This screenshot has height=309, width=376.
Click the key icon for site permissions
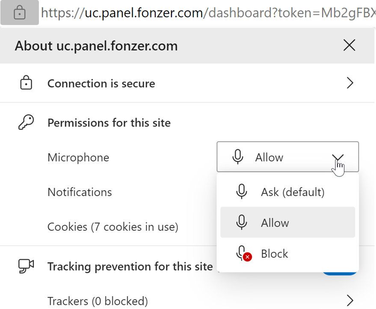[x=26, y=122]
